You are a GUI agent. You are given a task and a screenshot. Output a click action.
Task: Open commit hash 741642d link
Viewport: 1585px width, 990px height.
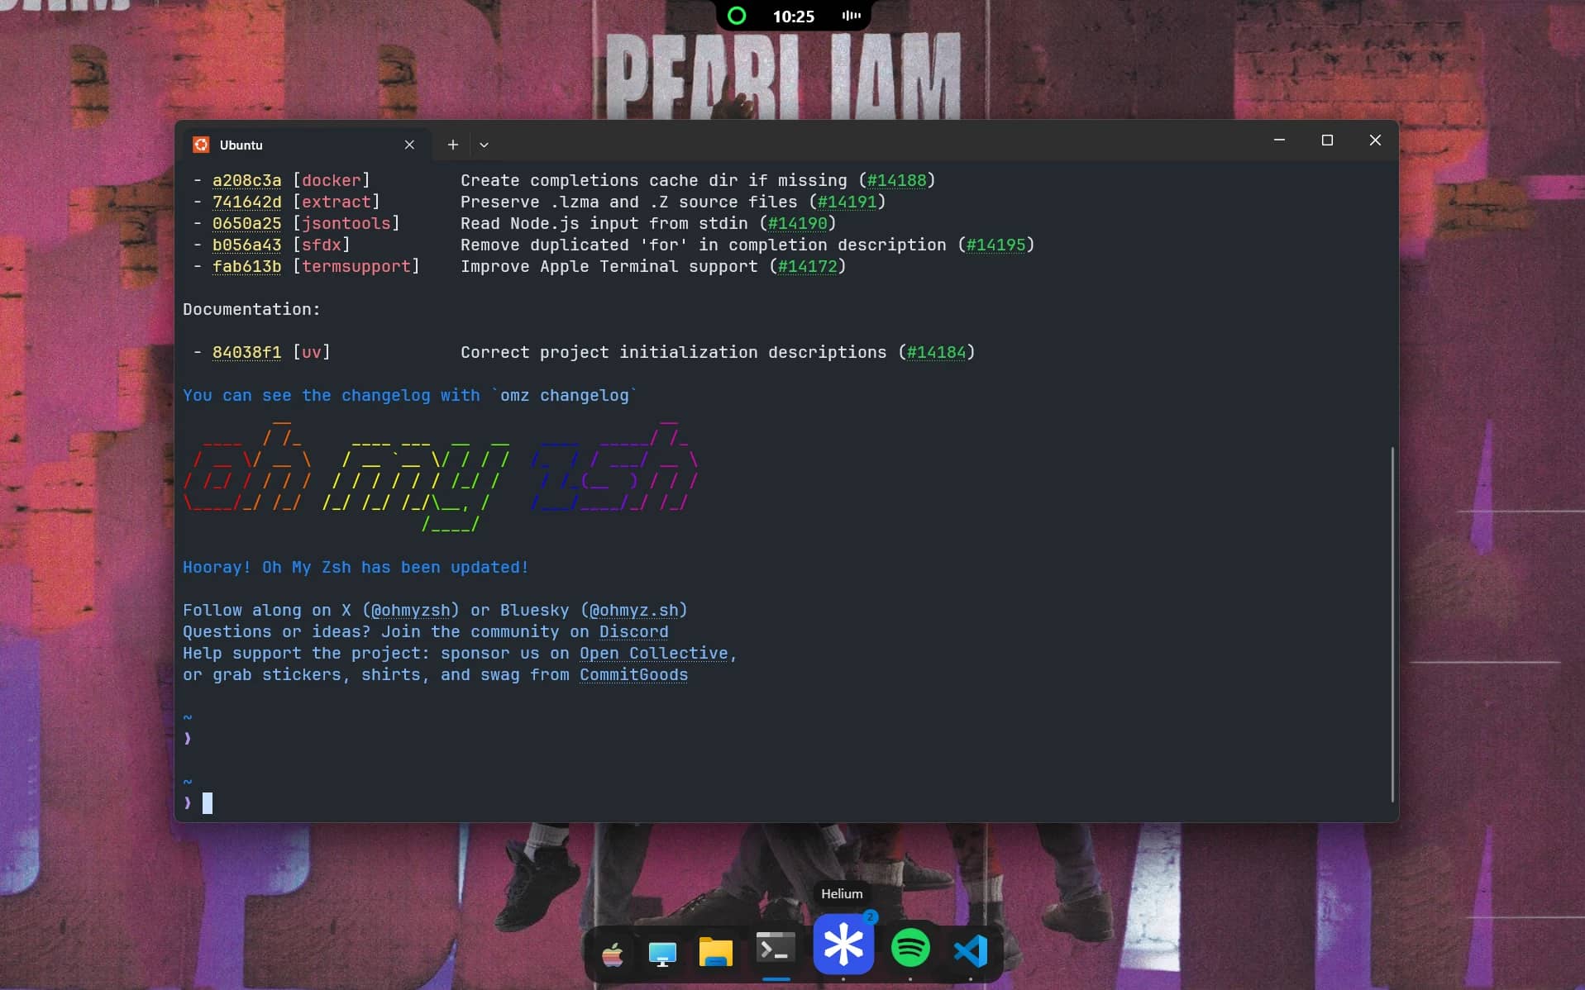(x=246, y=202)
